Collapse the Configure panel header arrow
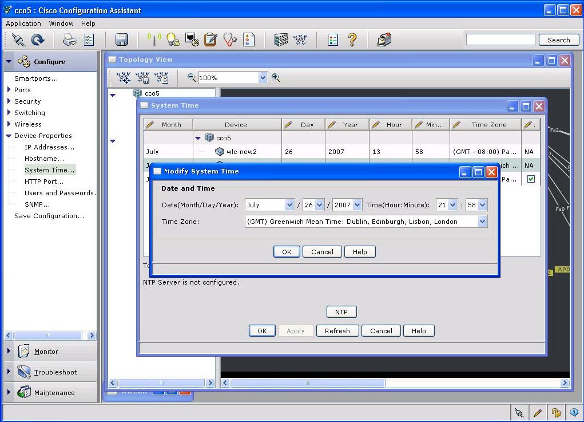This screenshot has width=584, height=422. tap(9, 61)
